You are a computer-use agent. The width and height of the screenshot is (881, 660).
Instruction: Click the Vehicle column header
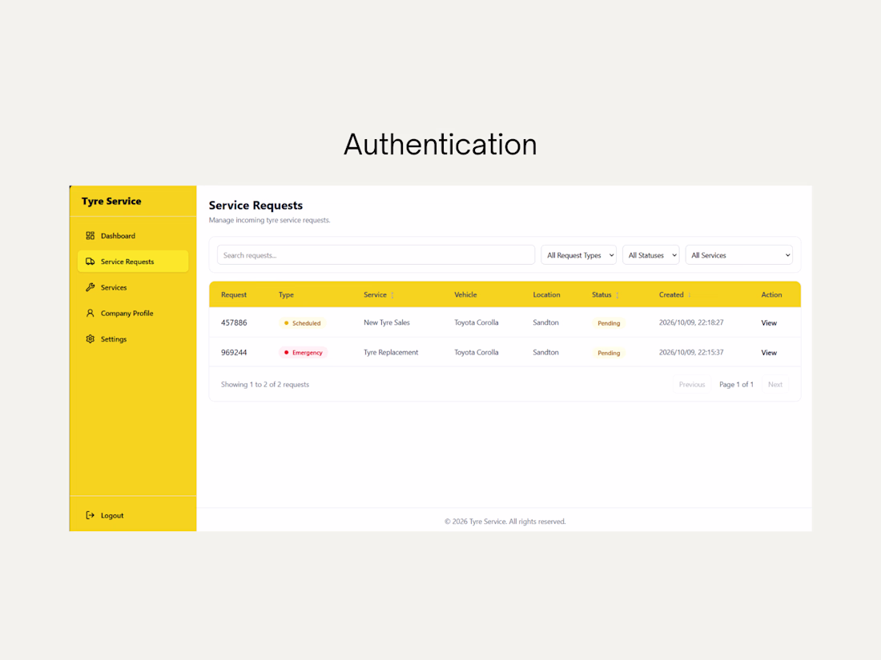[465, 294]
